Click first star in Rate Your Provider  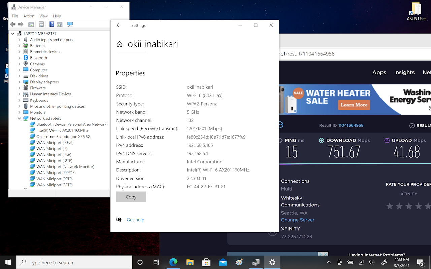390,206
